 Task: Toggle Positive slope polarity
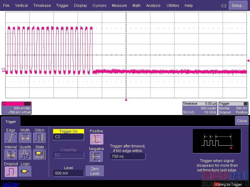tap(96, 139)
